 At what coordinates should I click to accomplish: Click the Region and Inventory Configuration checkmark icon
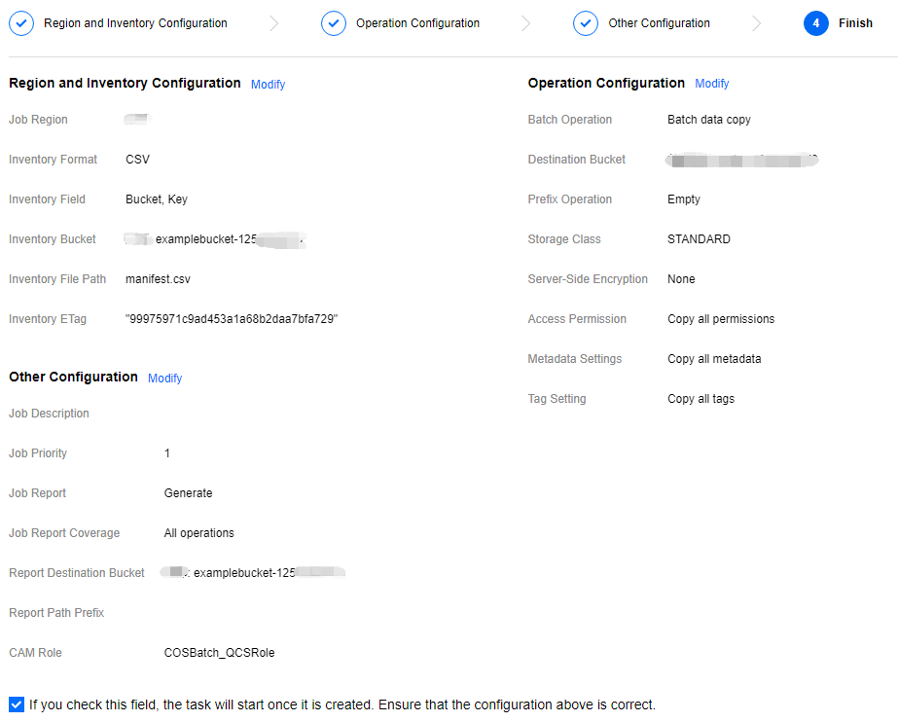tap(21, 23)
